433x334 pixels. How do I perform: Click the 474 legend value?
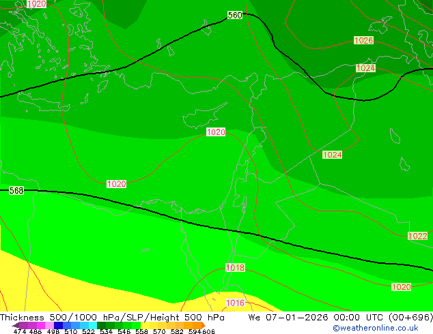(20, 331)
